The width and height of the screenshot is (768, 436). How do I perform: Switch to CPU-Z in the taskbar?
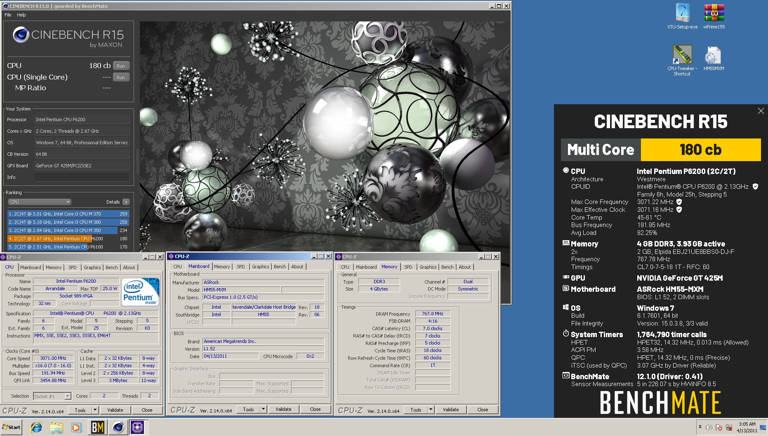pos(137,427)
